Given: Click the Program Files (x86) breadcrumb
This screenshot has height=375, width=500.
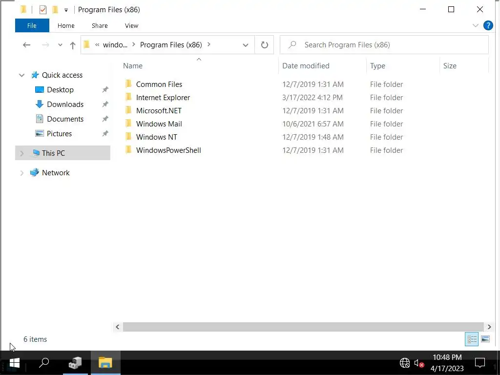Looking at the screenshot, I should click(171, 45).
